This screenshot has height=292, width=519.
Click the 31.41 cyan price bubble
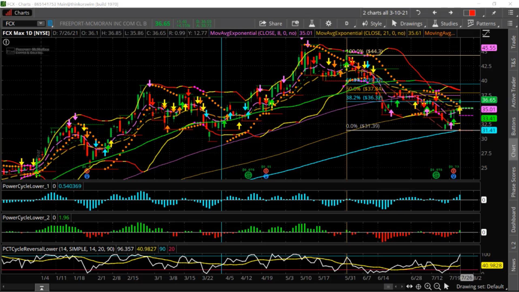pos(489,130)
